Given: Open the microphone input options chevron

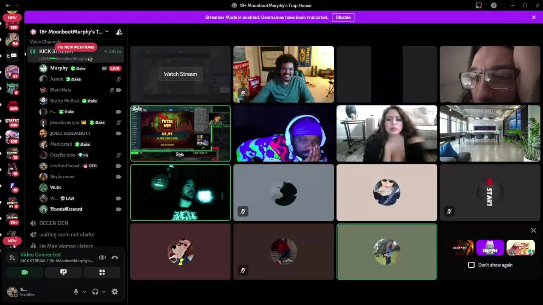Looking at the screenshot, I should click(84, 292).
